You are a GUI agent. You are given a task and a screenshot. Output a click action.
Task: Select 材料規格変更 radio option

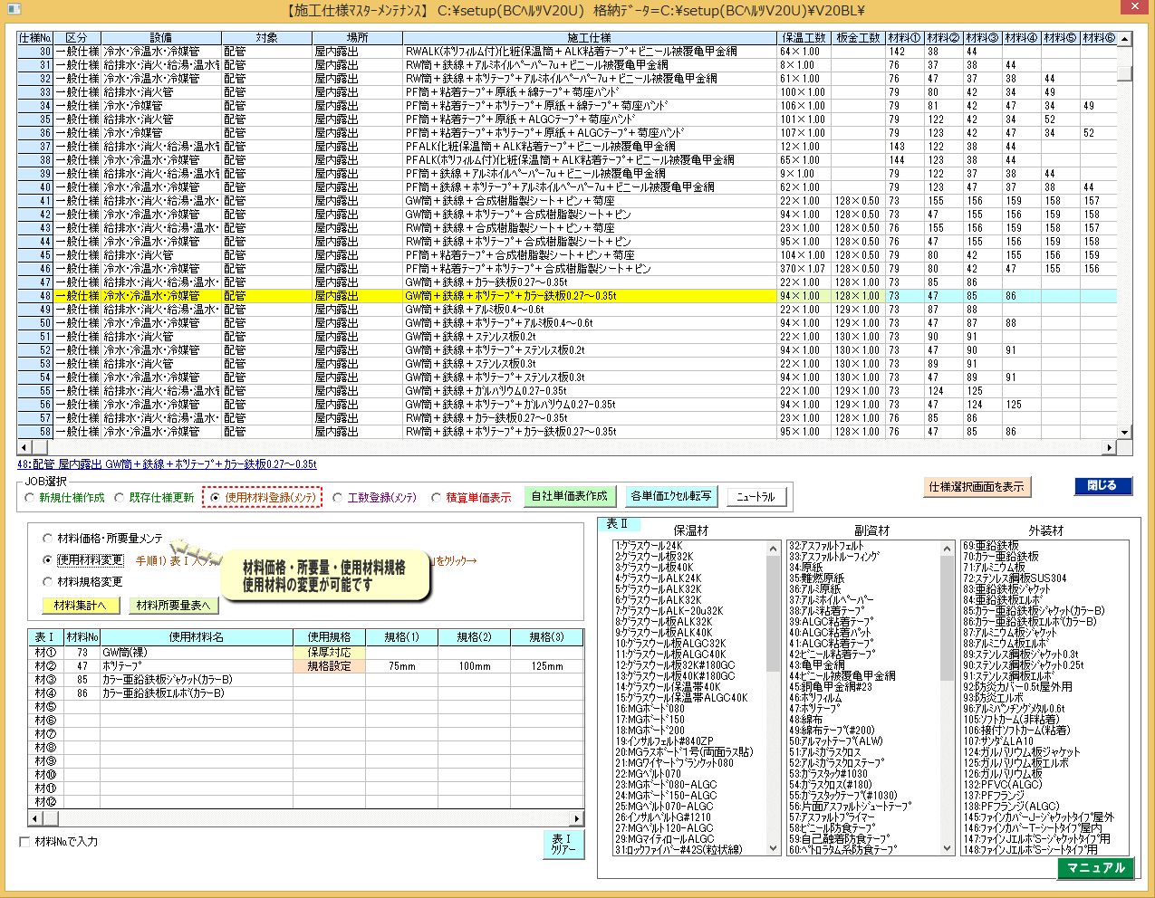(x=49, y=582)
